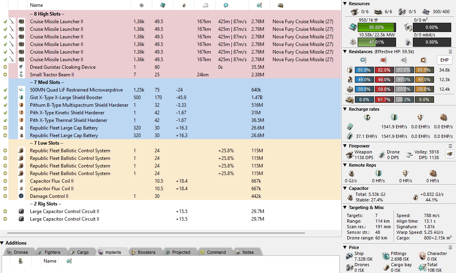Image resolution: width=456 pixels, height=273 pixels.
Task: Toggle the Dread Guristas Cloaking Device state
Action: click(x=5, y=67)
